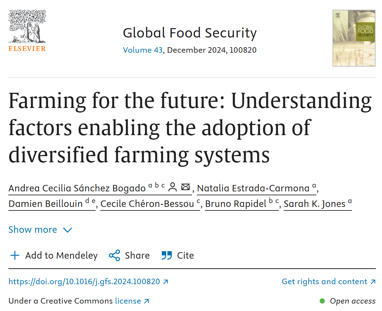This screenshot has height=311, width=382.
Task: Open the Global Food Security cover thumbnail
Action: (x=354, y=38)
